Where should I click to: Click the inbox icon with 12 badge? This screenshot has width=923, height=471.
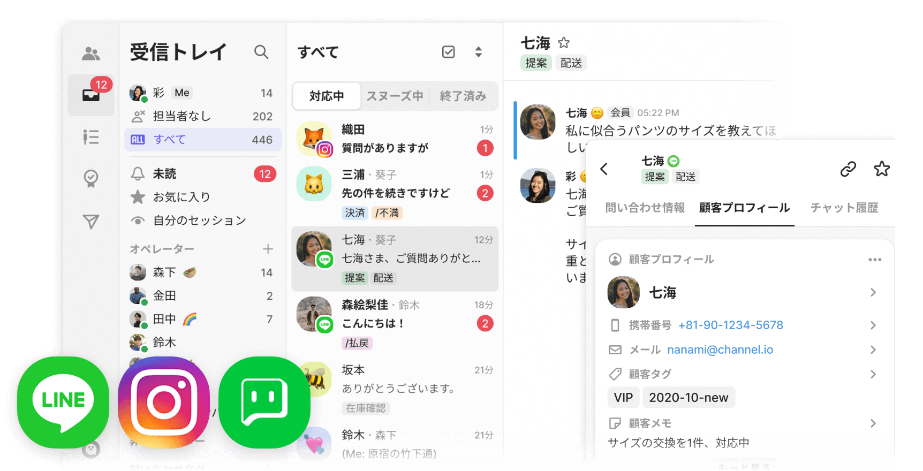click(90, 95)
